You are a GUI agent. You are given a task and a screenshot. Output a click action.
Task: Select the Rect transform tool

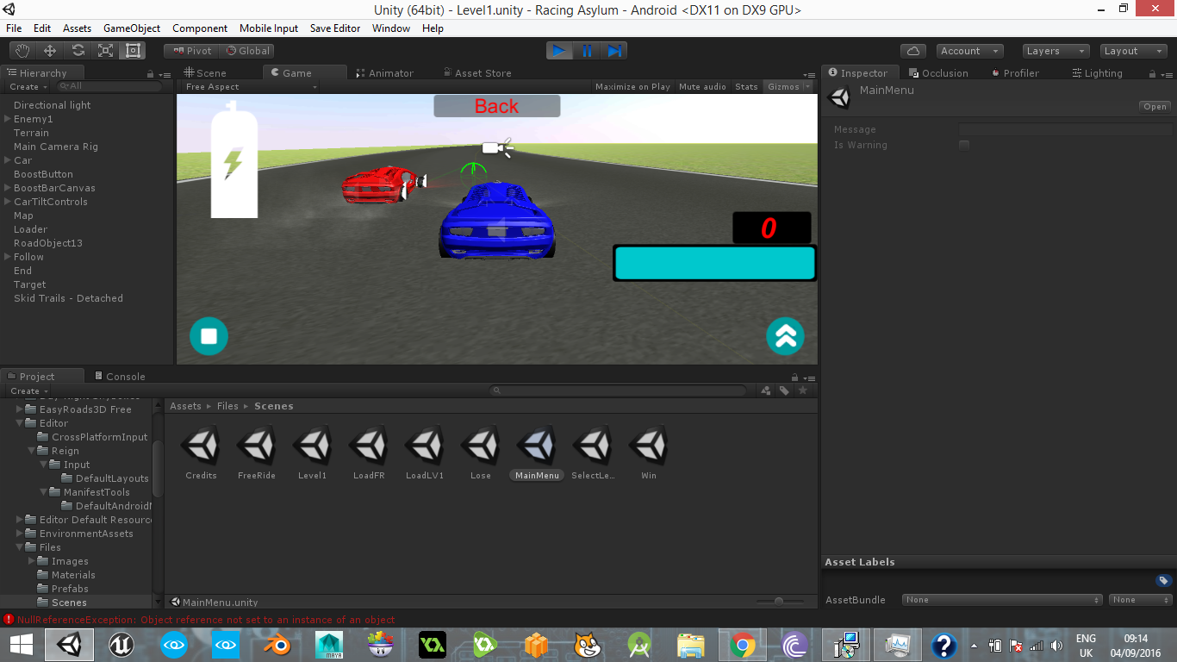[x=133, y=51]
